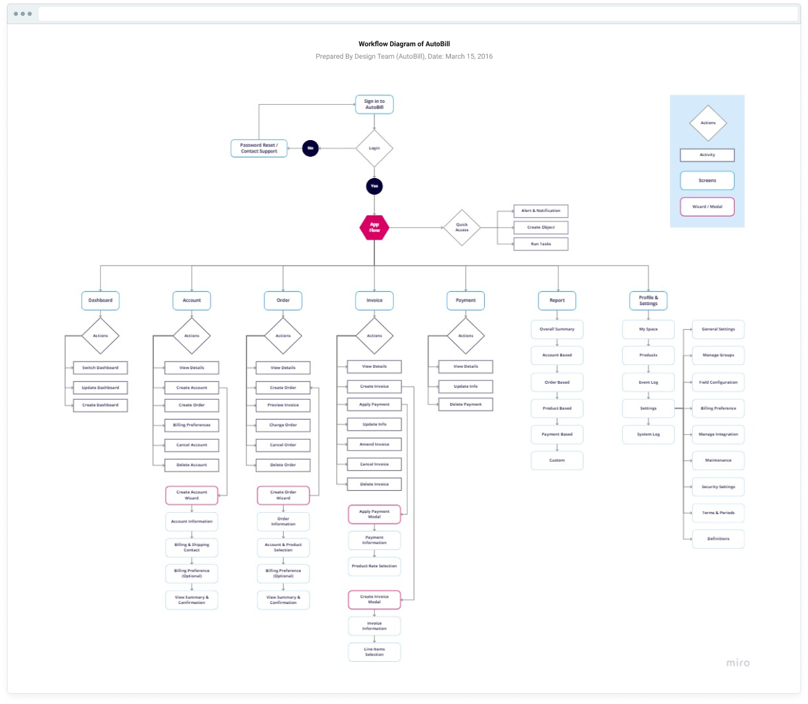The width and height of the screenshot is (808, 704).
Task: Click the 'Alert & Notification' activity box
Action: [541, 211]
